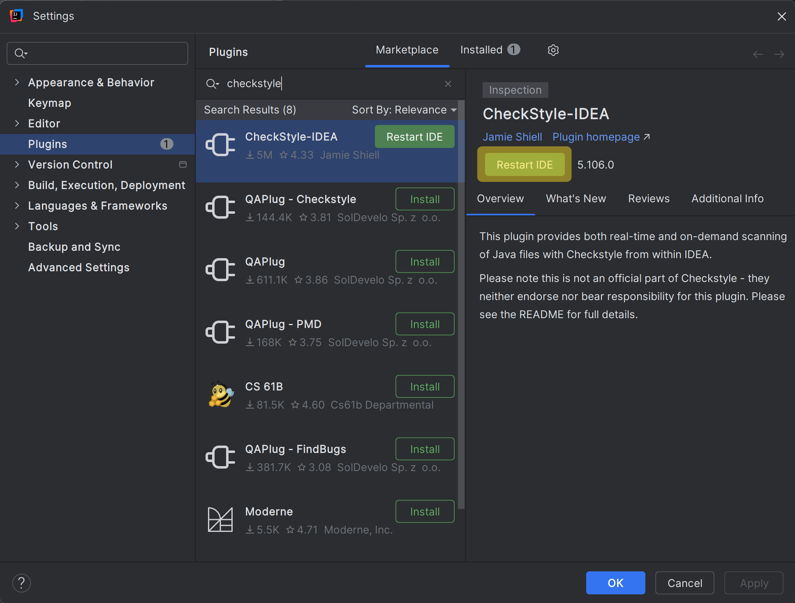Image resolution: width=795 pixels, height=603 pixels.
Task: Clear the checkstyle search text
Action: 448,84
